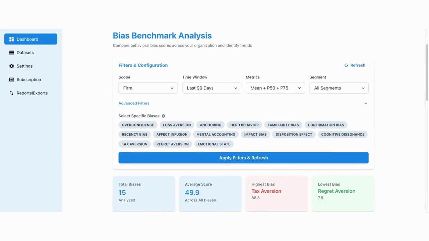Click the Datasets list icon

coord(11,53)
